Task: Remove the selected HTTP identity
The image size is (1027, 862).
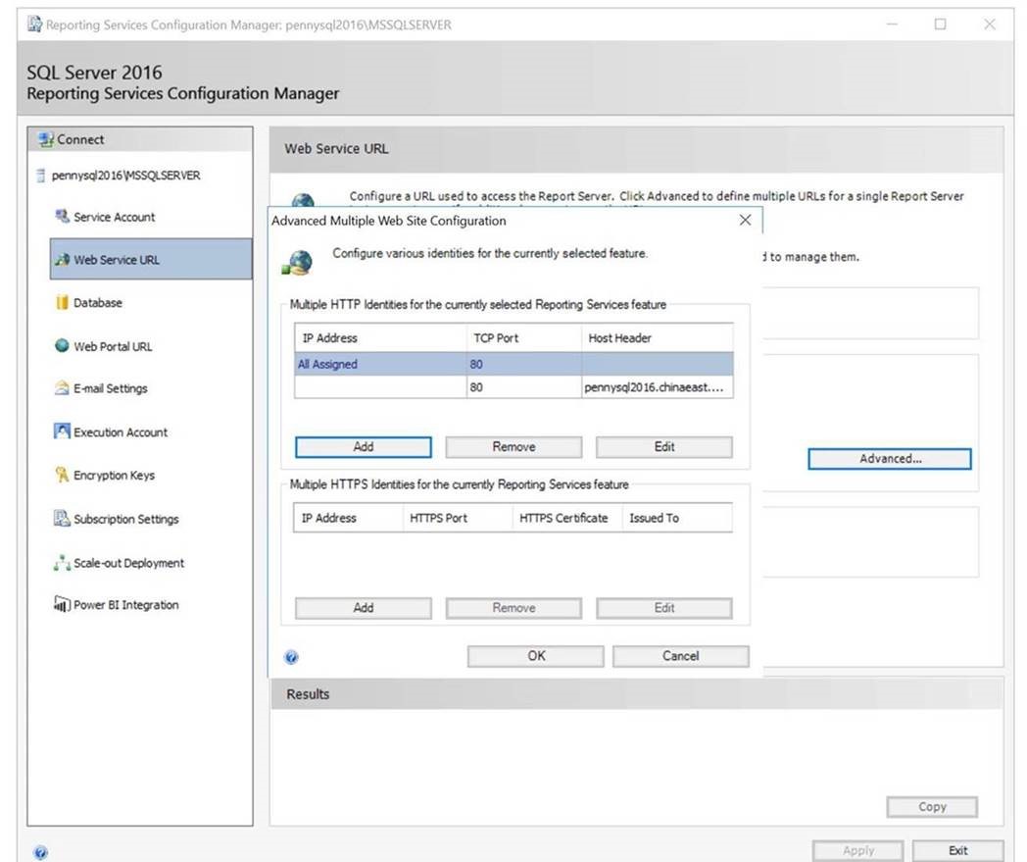Action: pos(513,447)
